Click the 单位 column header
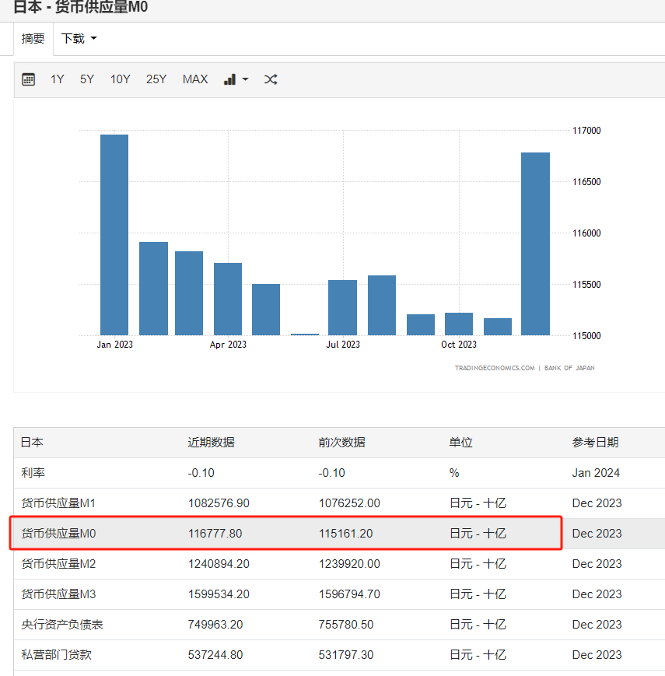Screen dimensions: 665x676 [460, 443]
